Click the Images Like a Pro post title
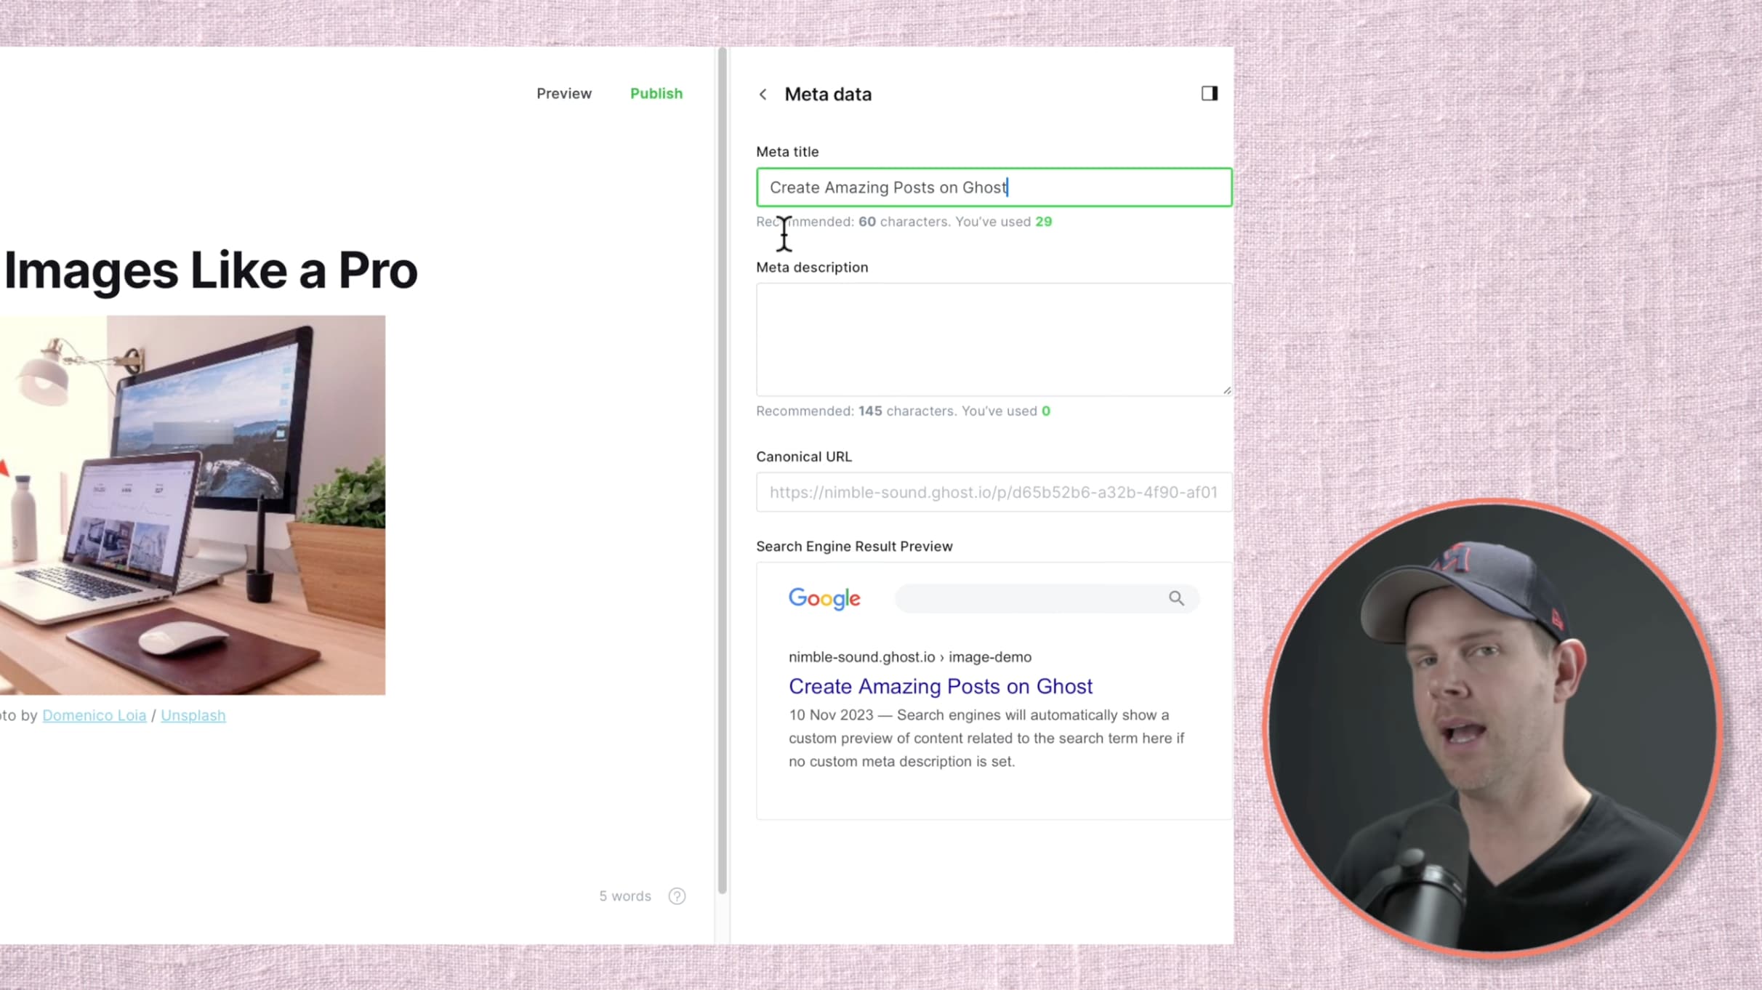The image size is (1762, 990). (211, 270)
